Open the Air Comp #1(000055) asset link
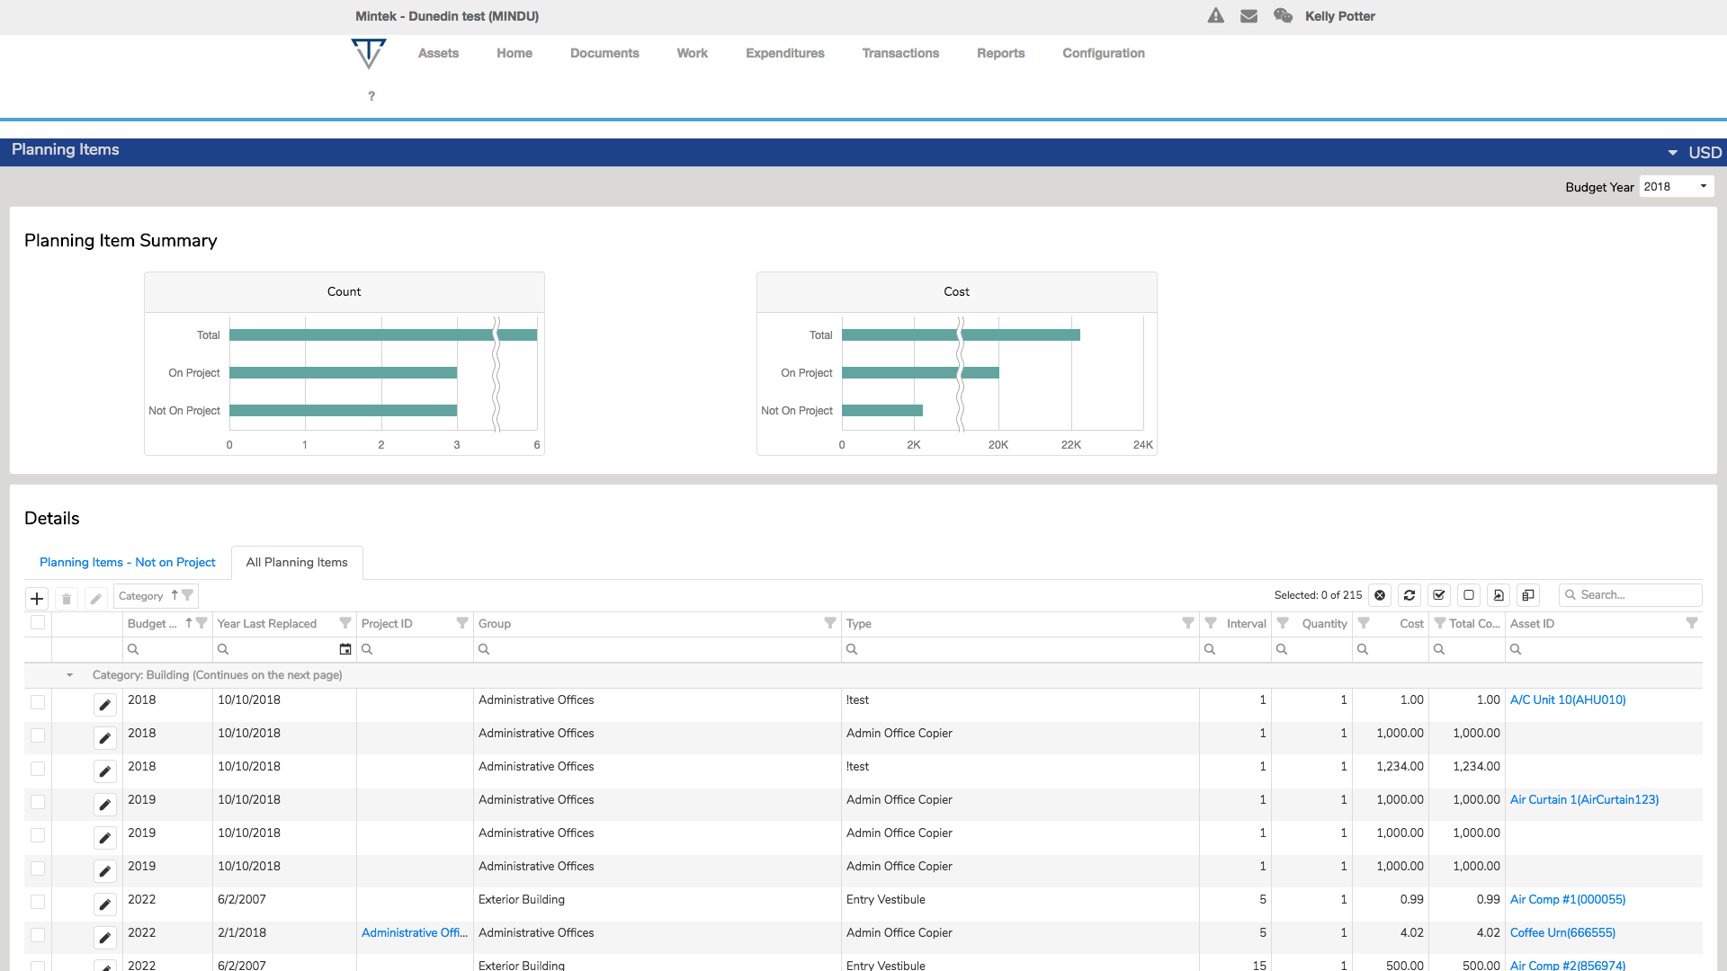 (1567, 899)
